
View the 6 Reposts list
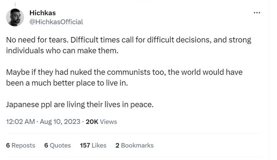[21, 145]
